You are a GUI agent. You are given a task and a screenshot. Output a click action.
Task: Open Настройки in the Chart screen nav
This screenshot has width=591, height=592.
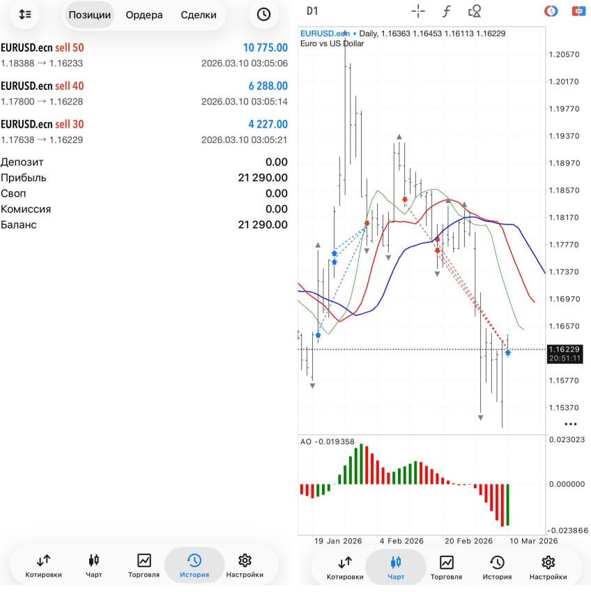tap(548, 568)
